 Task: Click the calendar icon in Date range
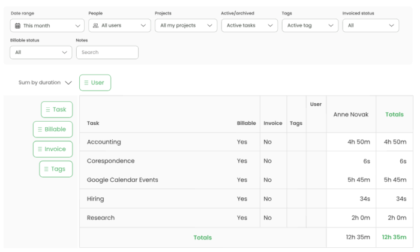(x=17, y=26)
